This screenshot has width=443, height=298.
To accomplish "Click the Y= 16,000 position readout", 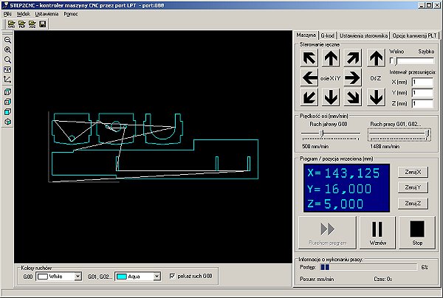I will click(x=340, y=189).
